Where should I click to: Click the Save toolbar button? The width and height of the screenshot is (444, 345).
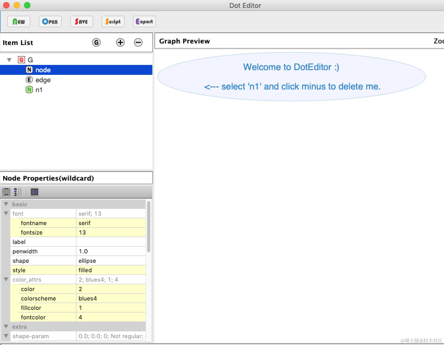click(81, 21)
